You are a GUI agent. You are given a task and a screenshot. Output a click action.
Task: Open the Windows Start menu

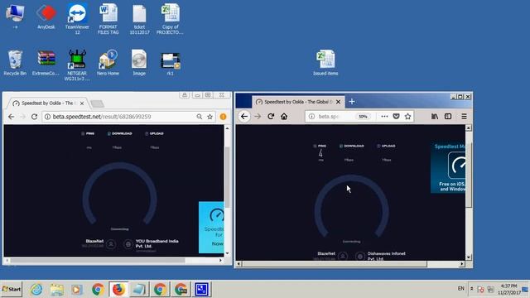click(x=11, y=289)
